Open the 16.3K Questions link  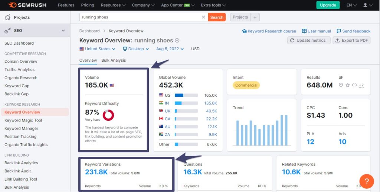pos(193,172)
